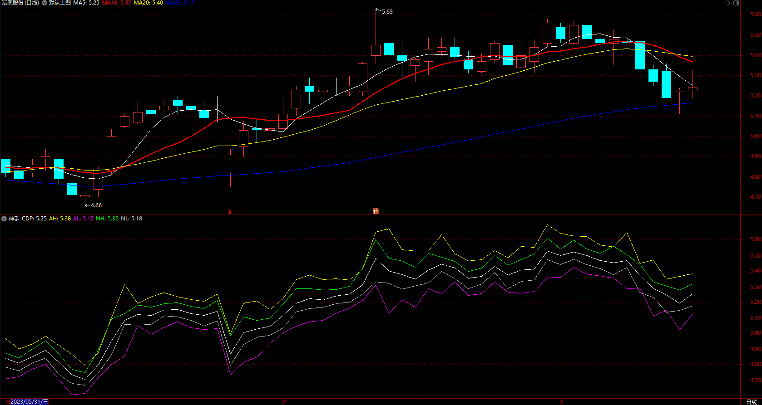This screenshot has width=762, height=405.
Task: Click the 5.00 value on lower indicator axis
Action: click(x=756, y=333)
